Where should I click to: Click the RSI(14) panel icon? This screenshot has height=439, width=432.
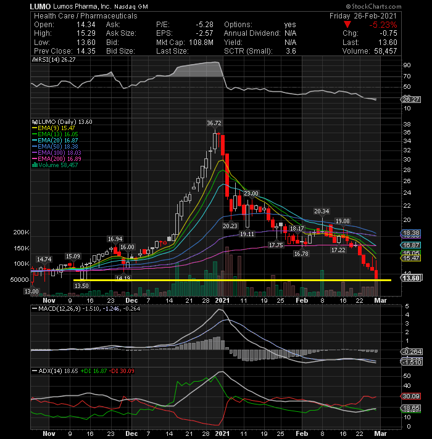(x=35, y=60)
